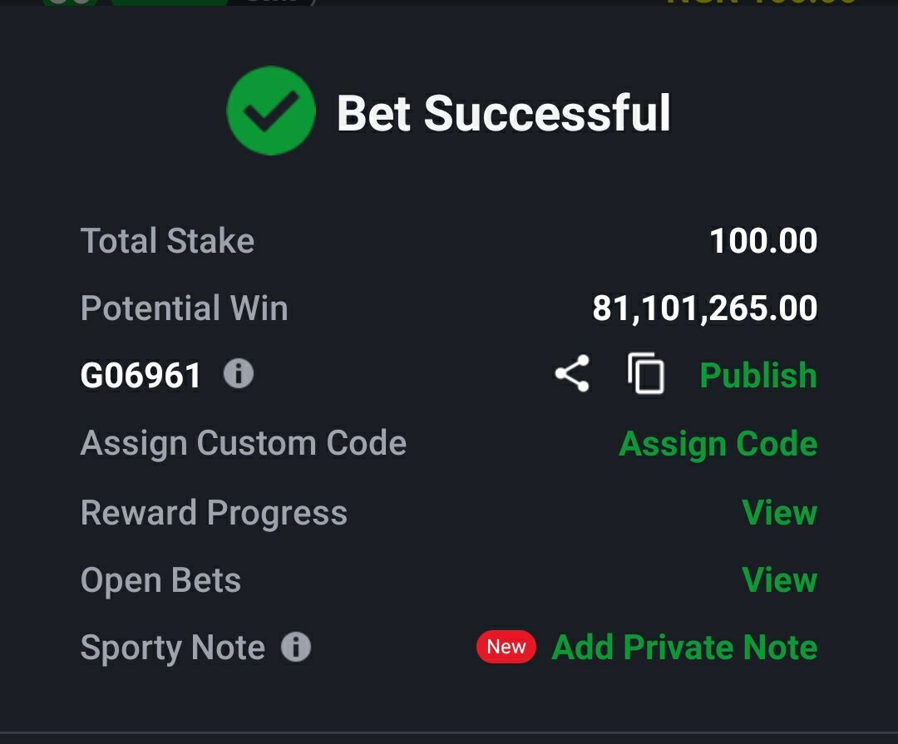Screen dimensions: 898x744
Task: Tap the Assign Custom Code label
Action: pyautogui.click(x=244, y=444)
